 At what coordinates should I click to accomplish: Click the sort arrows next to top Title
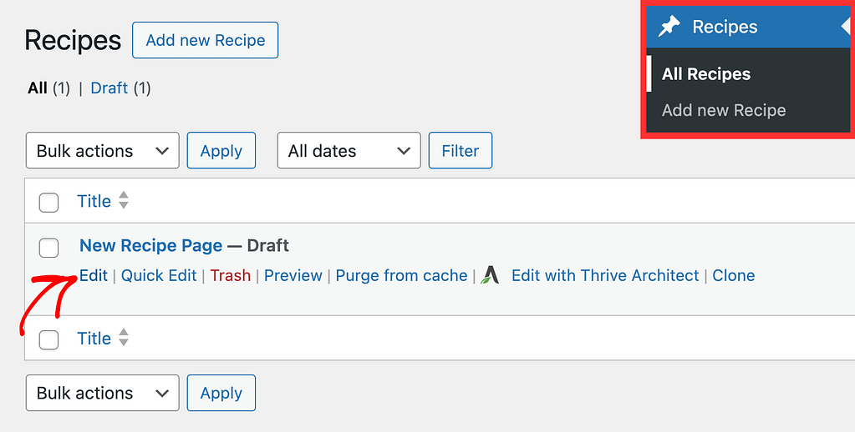tap(124, 200)
